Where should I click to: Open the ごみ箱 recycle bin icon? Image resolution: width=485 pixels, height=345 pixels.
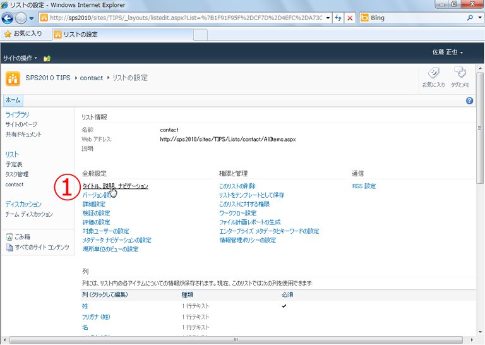tap(9, 237)
